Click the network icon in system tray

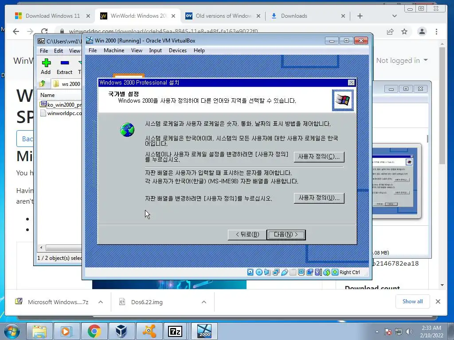coord(399,332)
